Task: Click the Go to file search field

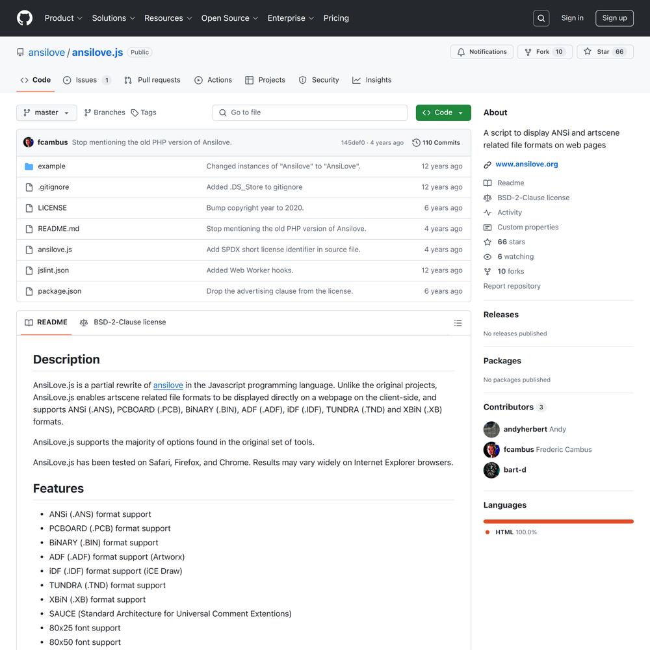Action: point(310,112)
